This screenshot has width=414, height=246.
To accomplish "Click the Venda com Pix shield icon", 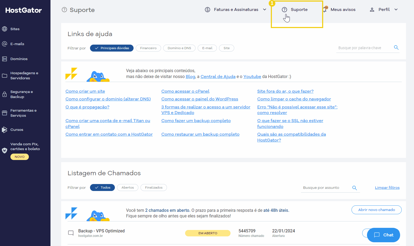I will (5, 150).
